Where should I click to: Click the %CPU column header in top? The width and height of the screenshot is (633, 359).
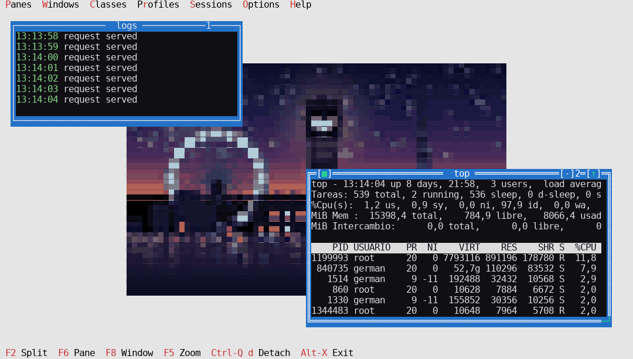586,248
